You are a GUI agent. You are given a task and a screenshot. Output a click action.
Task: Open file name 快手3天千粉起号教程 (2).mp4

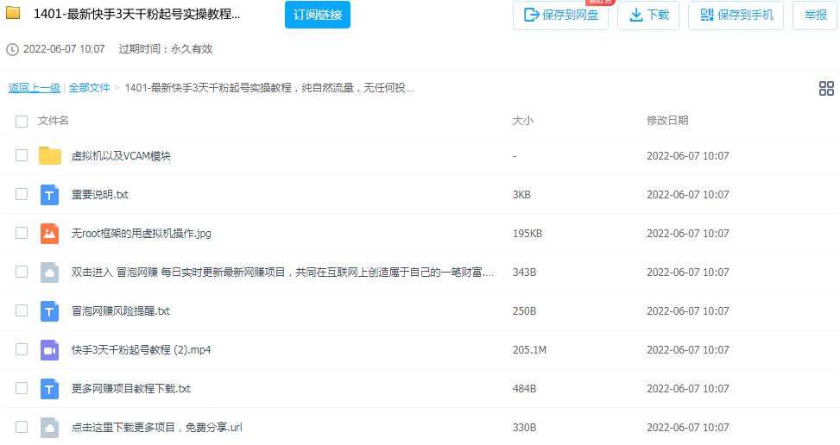142,350
